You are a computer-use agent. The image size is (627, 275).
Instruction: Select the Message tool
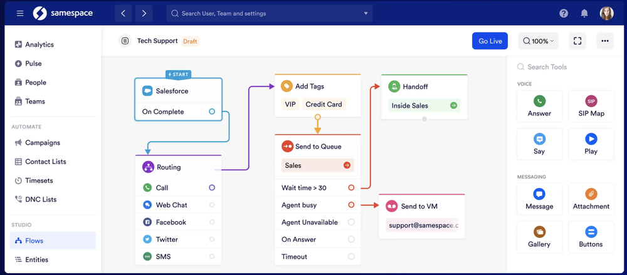(x=539, y=199)
